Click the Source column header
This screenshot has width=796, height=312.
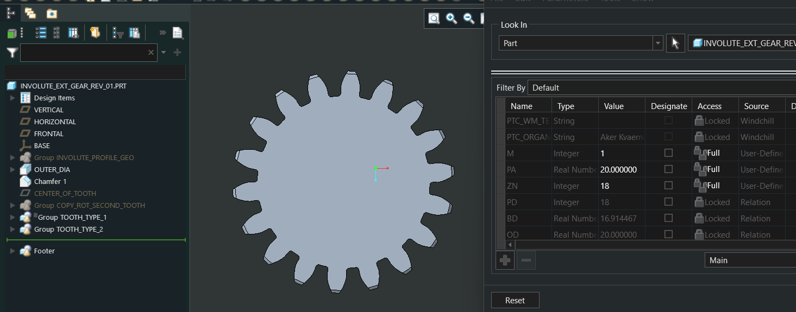[762, 106]
